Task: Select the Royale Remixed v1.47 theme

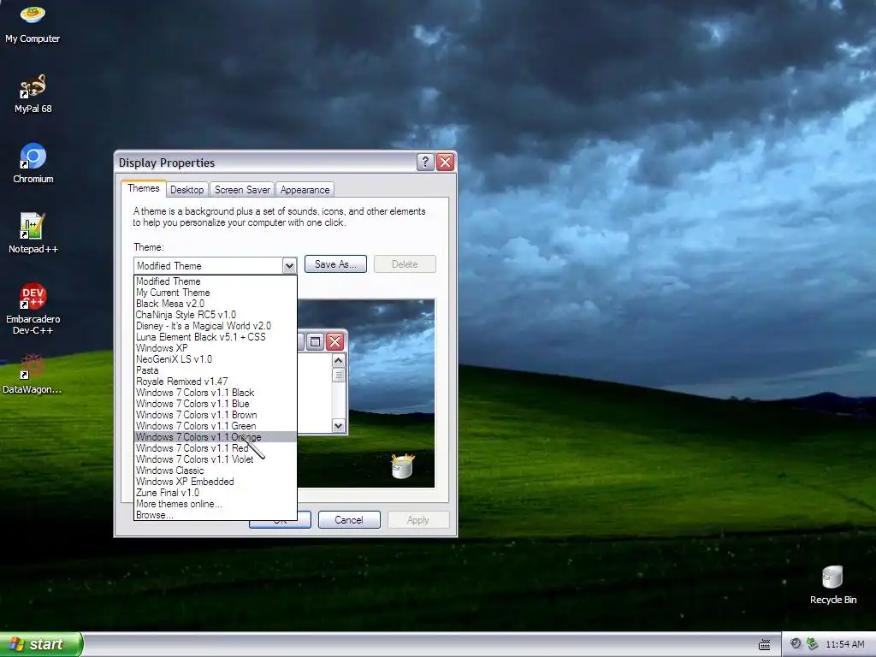Action: tap(215, 382)
